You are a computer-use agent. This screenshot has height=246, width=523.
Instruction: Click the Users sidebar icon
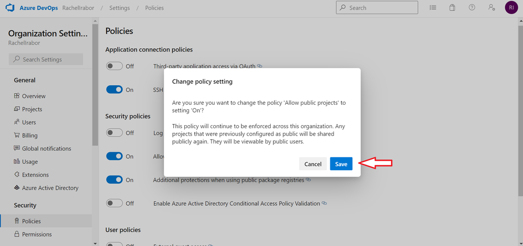pos(17,122)
